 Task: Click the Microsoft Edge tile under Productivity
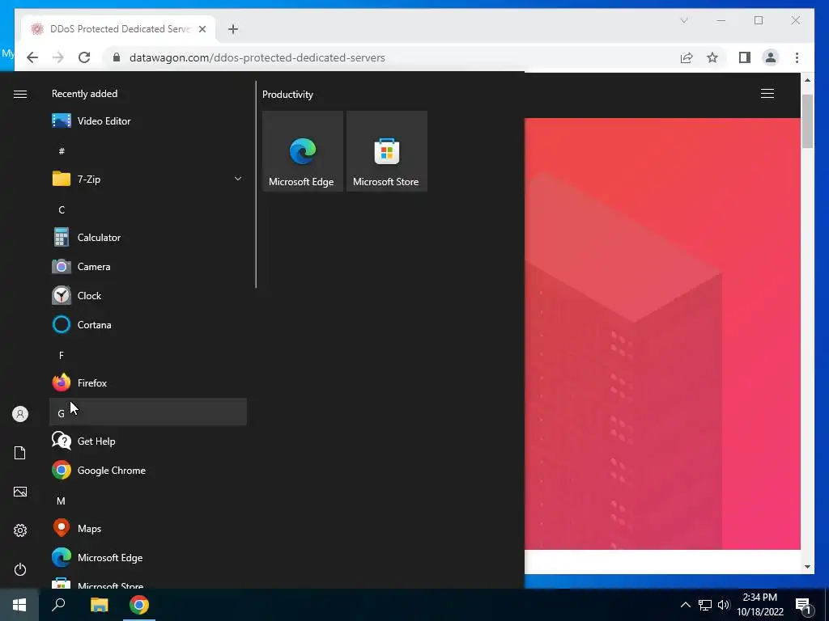tap(303, 151)
